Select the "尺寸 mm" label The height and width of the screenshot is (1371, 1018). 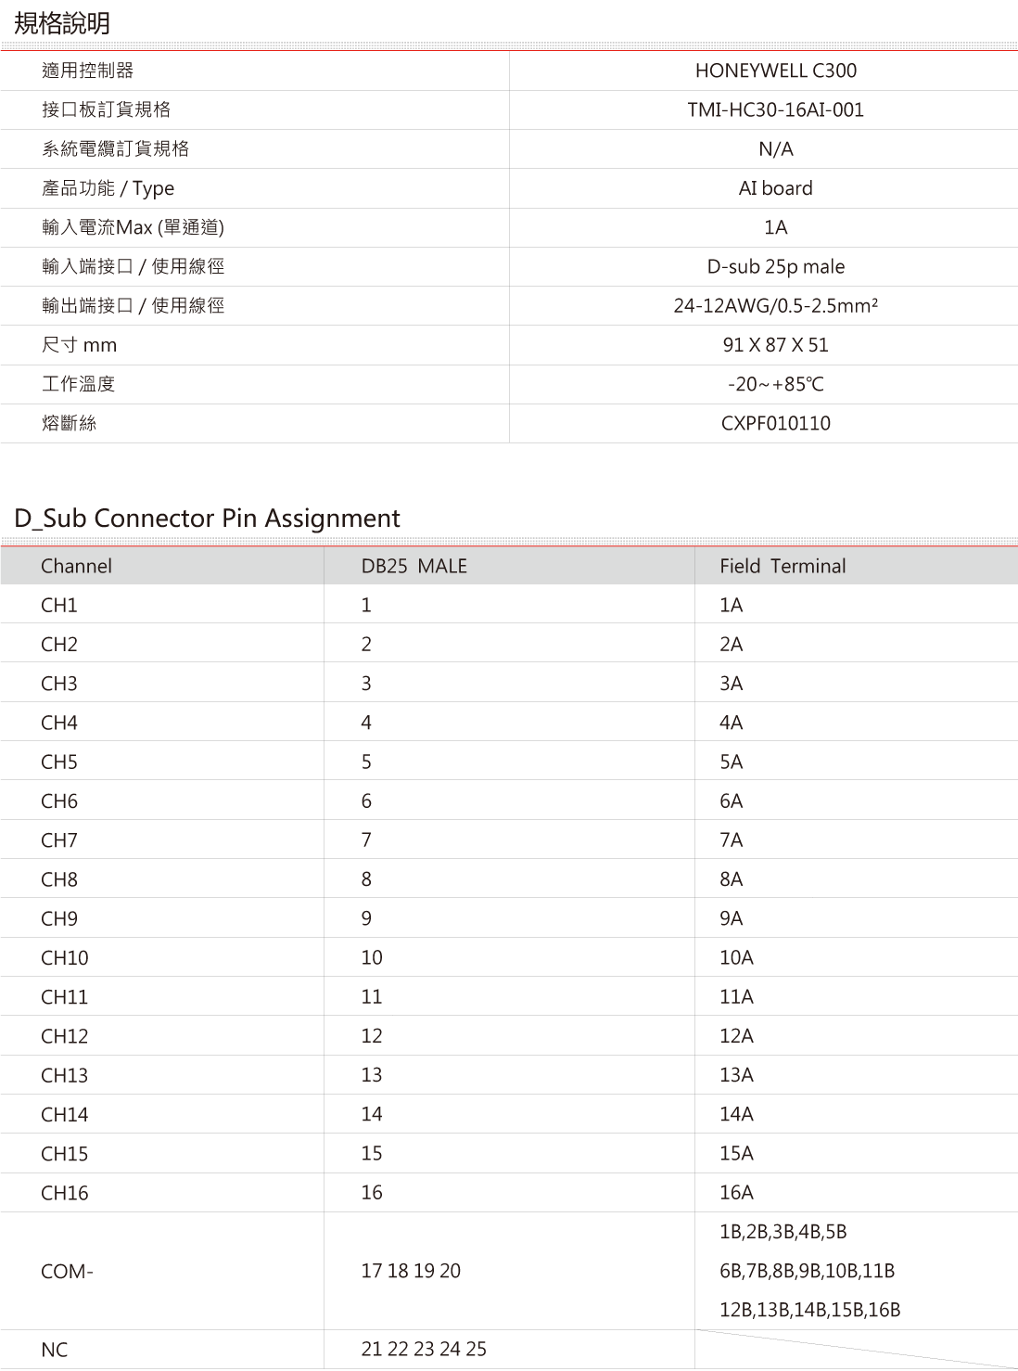[x=80, y=345]
